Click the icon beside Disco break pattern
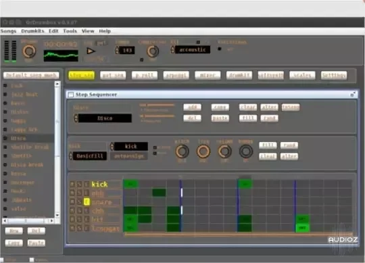The width and height of the screenshot is (365, 263). [5, 164]
